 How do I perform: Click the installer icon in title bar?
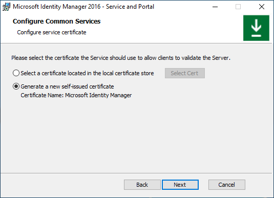coord(6,7)
